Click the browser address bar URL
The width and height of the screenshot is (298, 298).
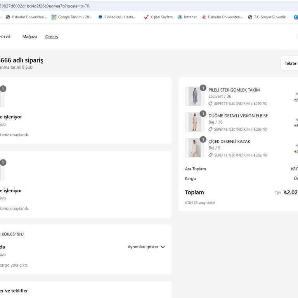(45, 6)
